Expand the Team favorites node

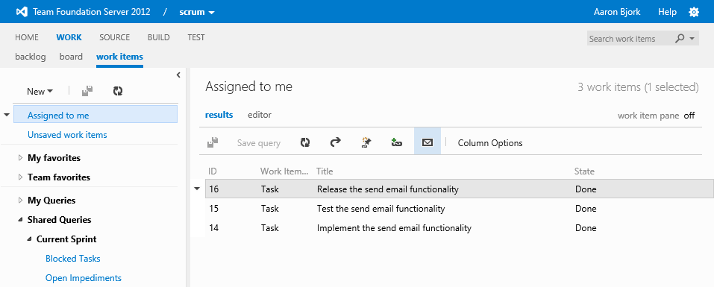(x=20, y=177)
